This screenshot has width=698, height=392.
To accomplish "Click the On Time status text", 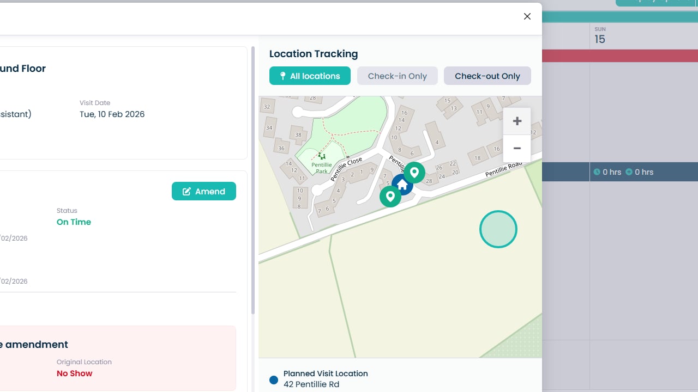I will click(x=74, y=222).
